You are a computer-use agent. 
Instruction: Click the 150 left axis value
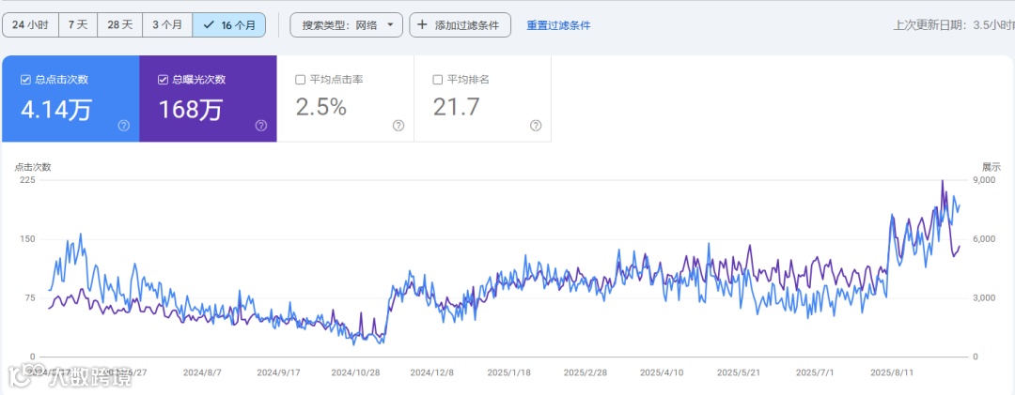[x=28, y=239]
